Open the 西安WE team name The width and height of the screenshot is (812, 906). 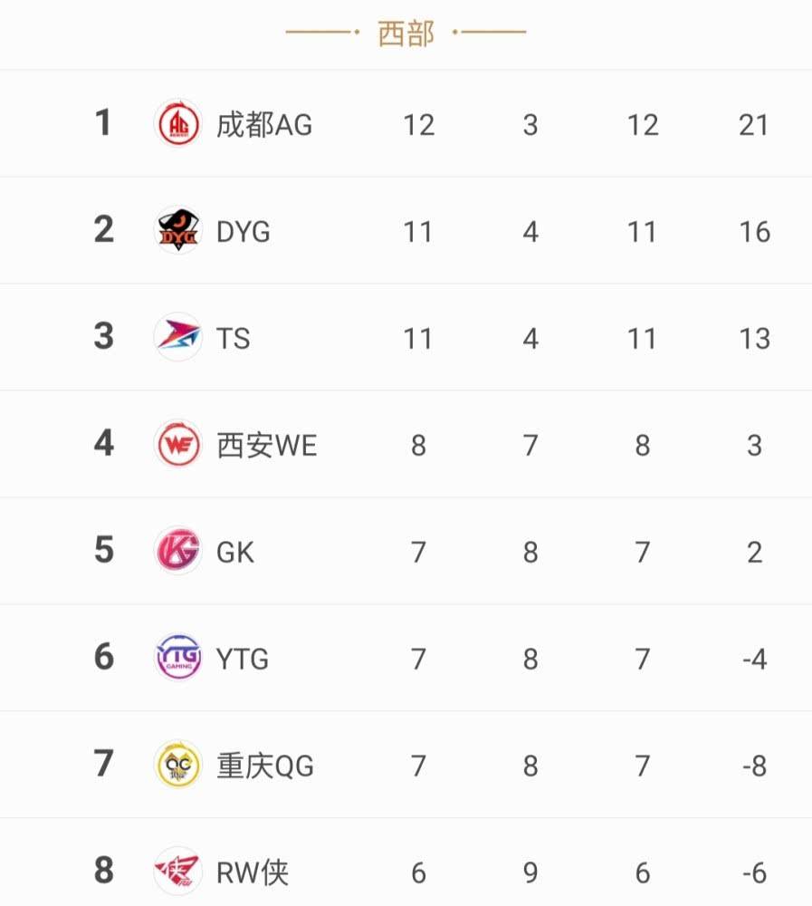(x=267, y=446)
